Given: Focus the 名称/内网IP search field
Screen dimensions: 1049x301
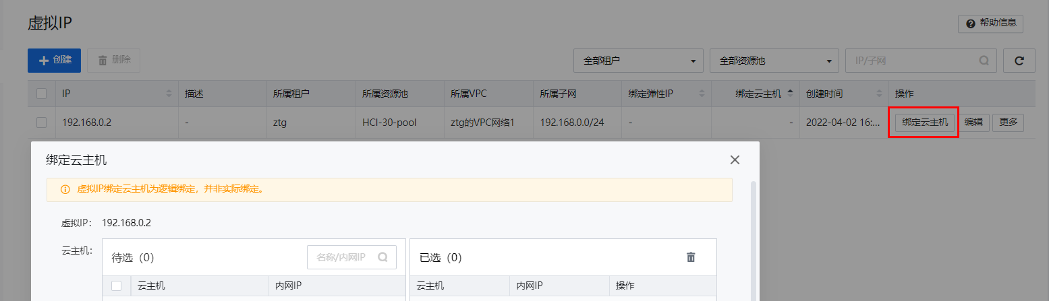Looking at the screenshot, I should 351,257.
